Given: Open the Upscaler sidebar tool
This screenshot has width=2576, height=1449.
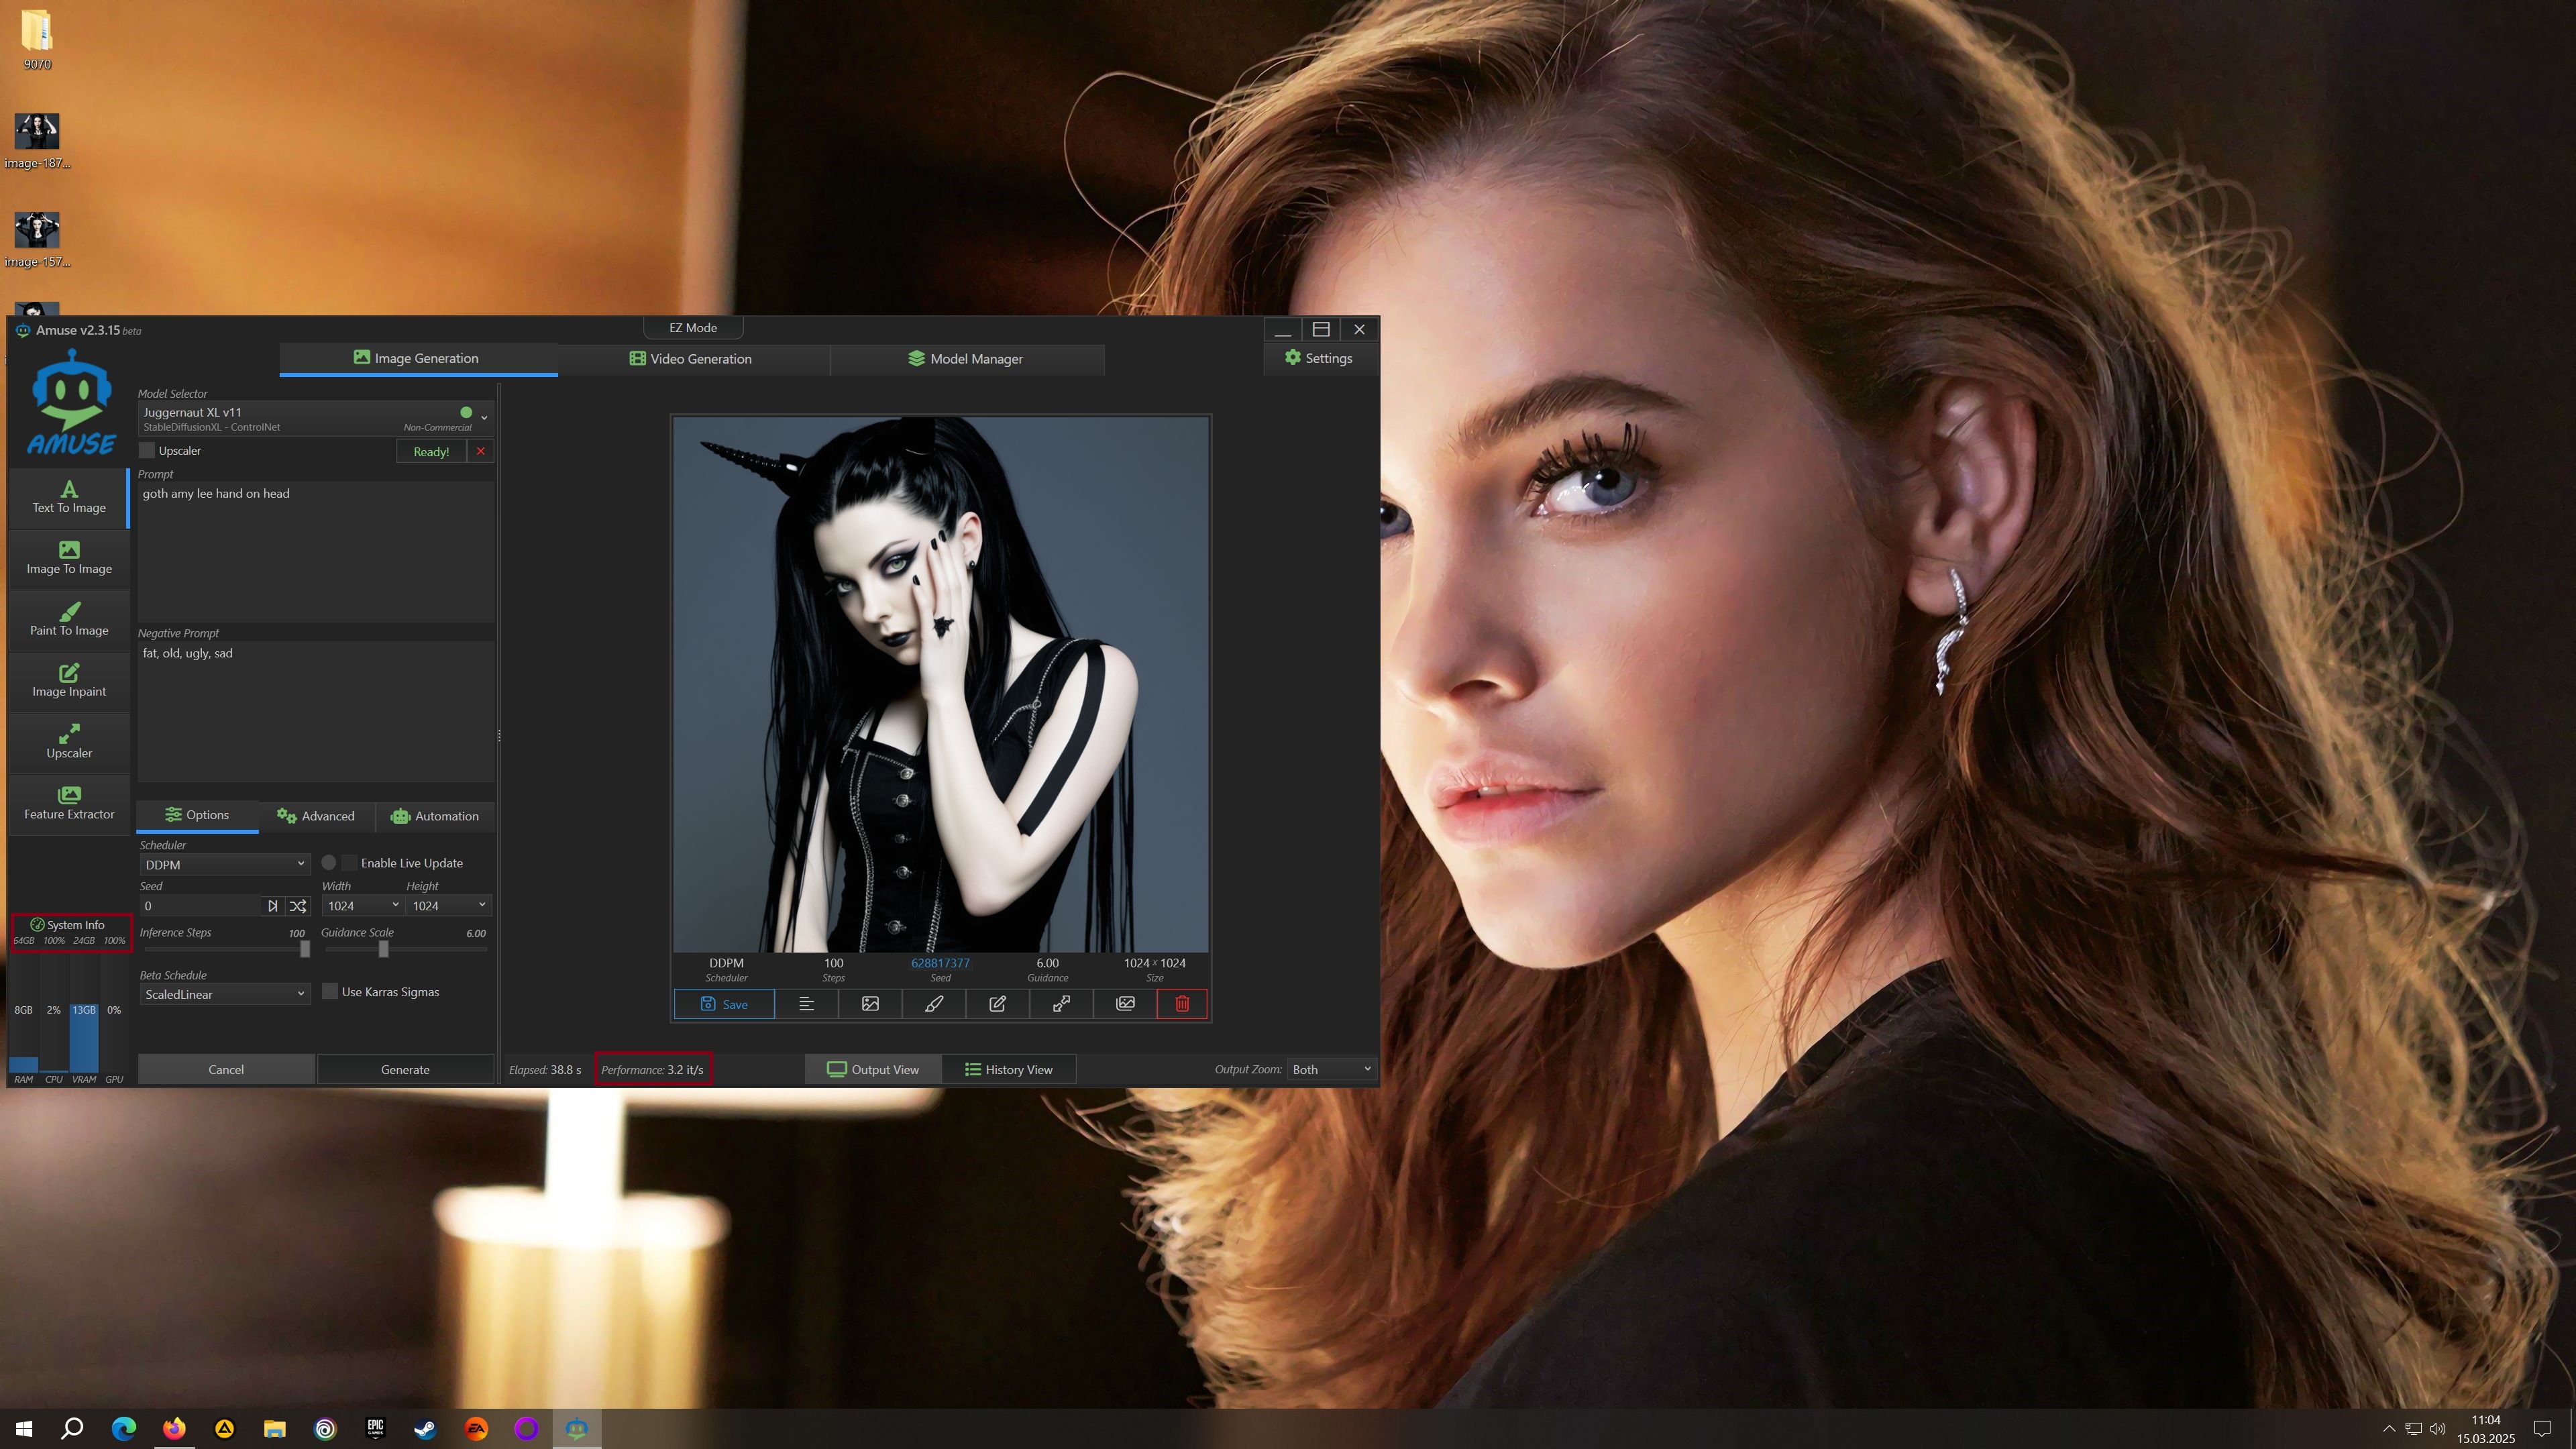Looking at the screenshot, I should [69, 742].
